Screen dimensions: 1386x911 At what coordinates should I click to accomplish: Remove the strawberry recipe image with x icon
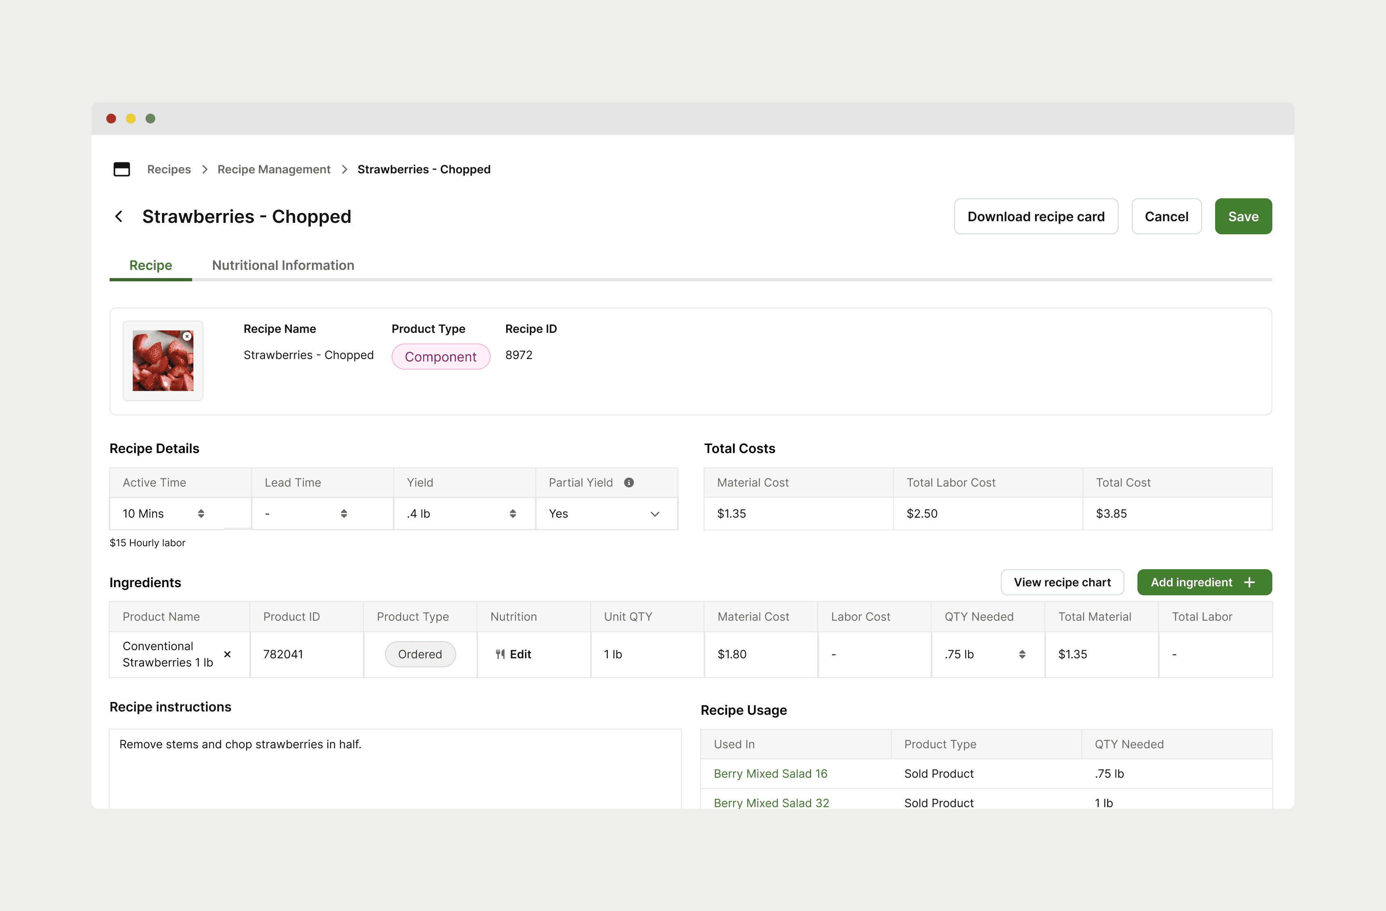point(187,337)
